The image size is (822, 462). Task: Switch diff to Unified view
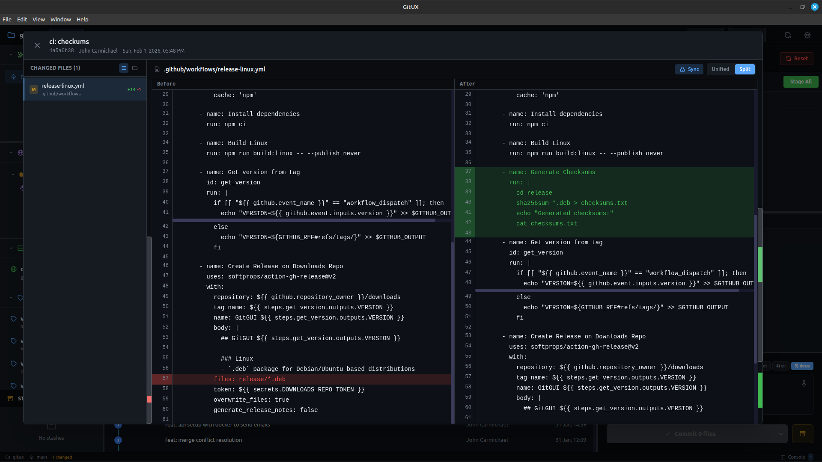[x=720, y=69]
